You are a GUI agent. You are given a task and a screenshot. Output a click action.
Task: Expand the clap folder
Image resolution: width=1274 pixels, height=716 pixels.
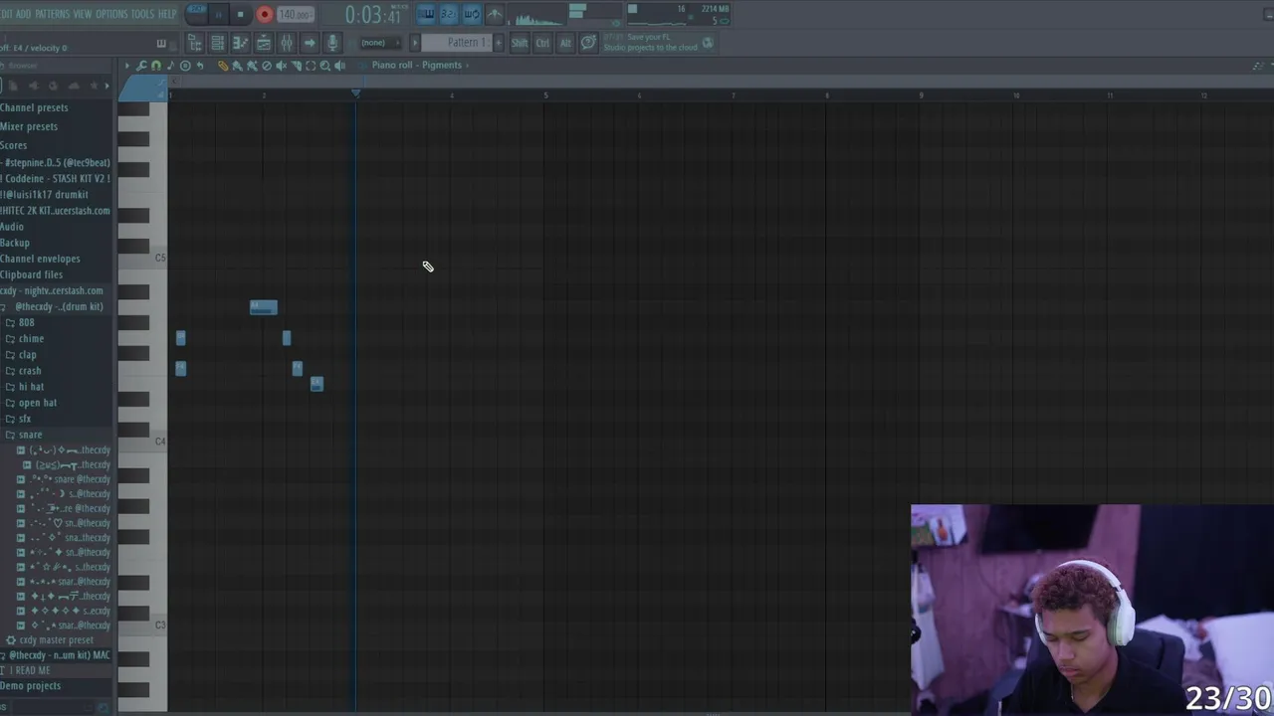point(27,354)
